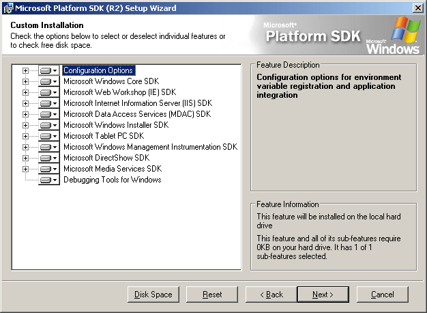Screen dimensions: 427x313
Task: Open install-state drive icon for Debugging Tools for Windows
Action: 48,180
